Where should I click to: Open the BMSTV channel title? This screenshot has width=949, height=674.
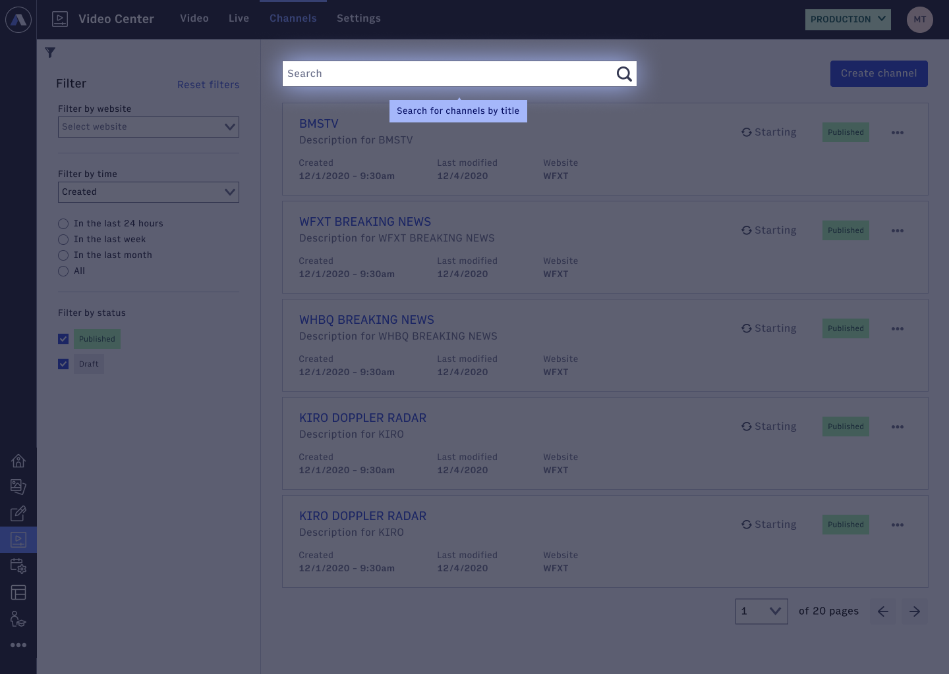click(x=319, y=124)
